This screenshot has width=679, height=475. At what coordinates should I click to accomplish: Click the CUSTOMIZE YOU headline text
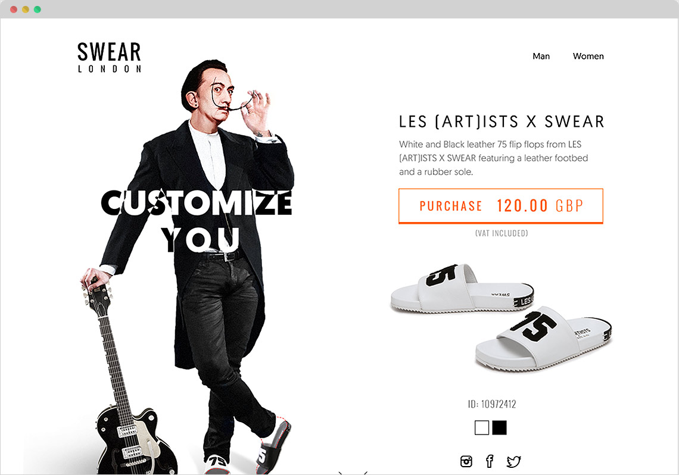tap(197, 221)
